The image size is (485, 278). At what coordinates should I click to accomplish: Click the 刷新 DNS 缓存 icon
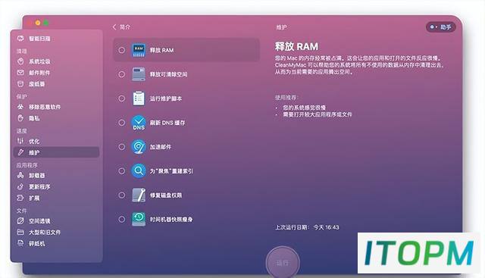click(x=139, y=123)
